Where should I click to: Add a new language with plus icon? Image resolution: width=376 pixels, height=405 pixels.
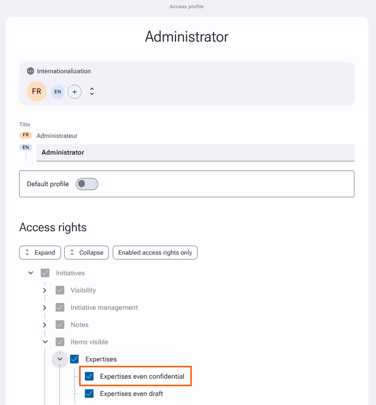coord(75,91)
